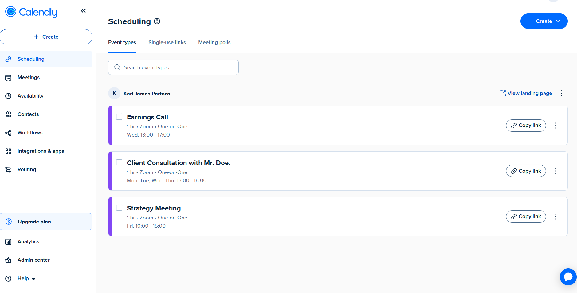Switch to Single-use links tab

pyautogui.click(x=167, y=42)
